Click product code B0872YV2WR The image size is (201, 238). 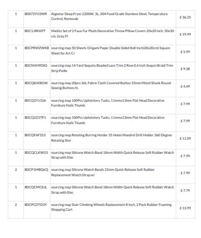click(36, 14)
